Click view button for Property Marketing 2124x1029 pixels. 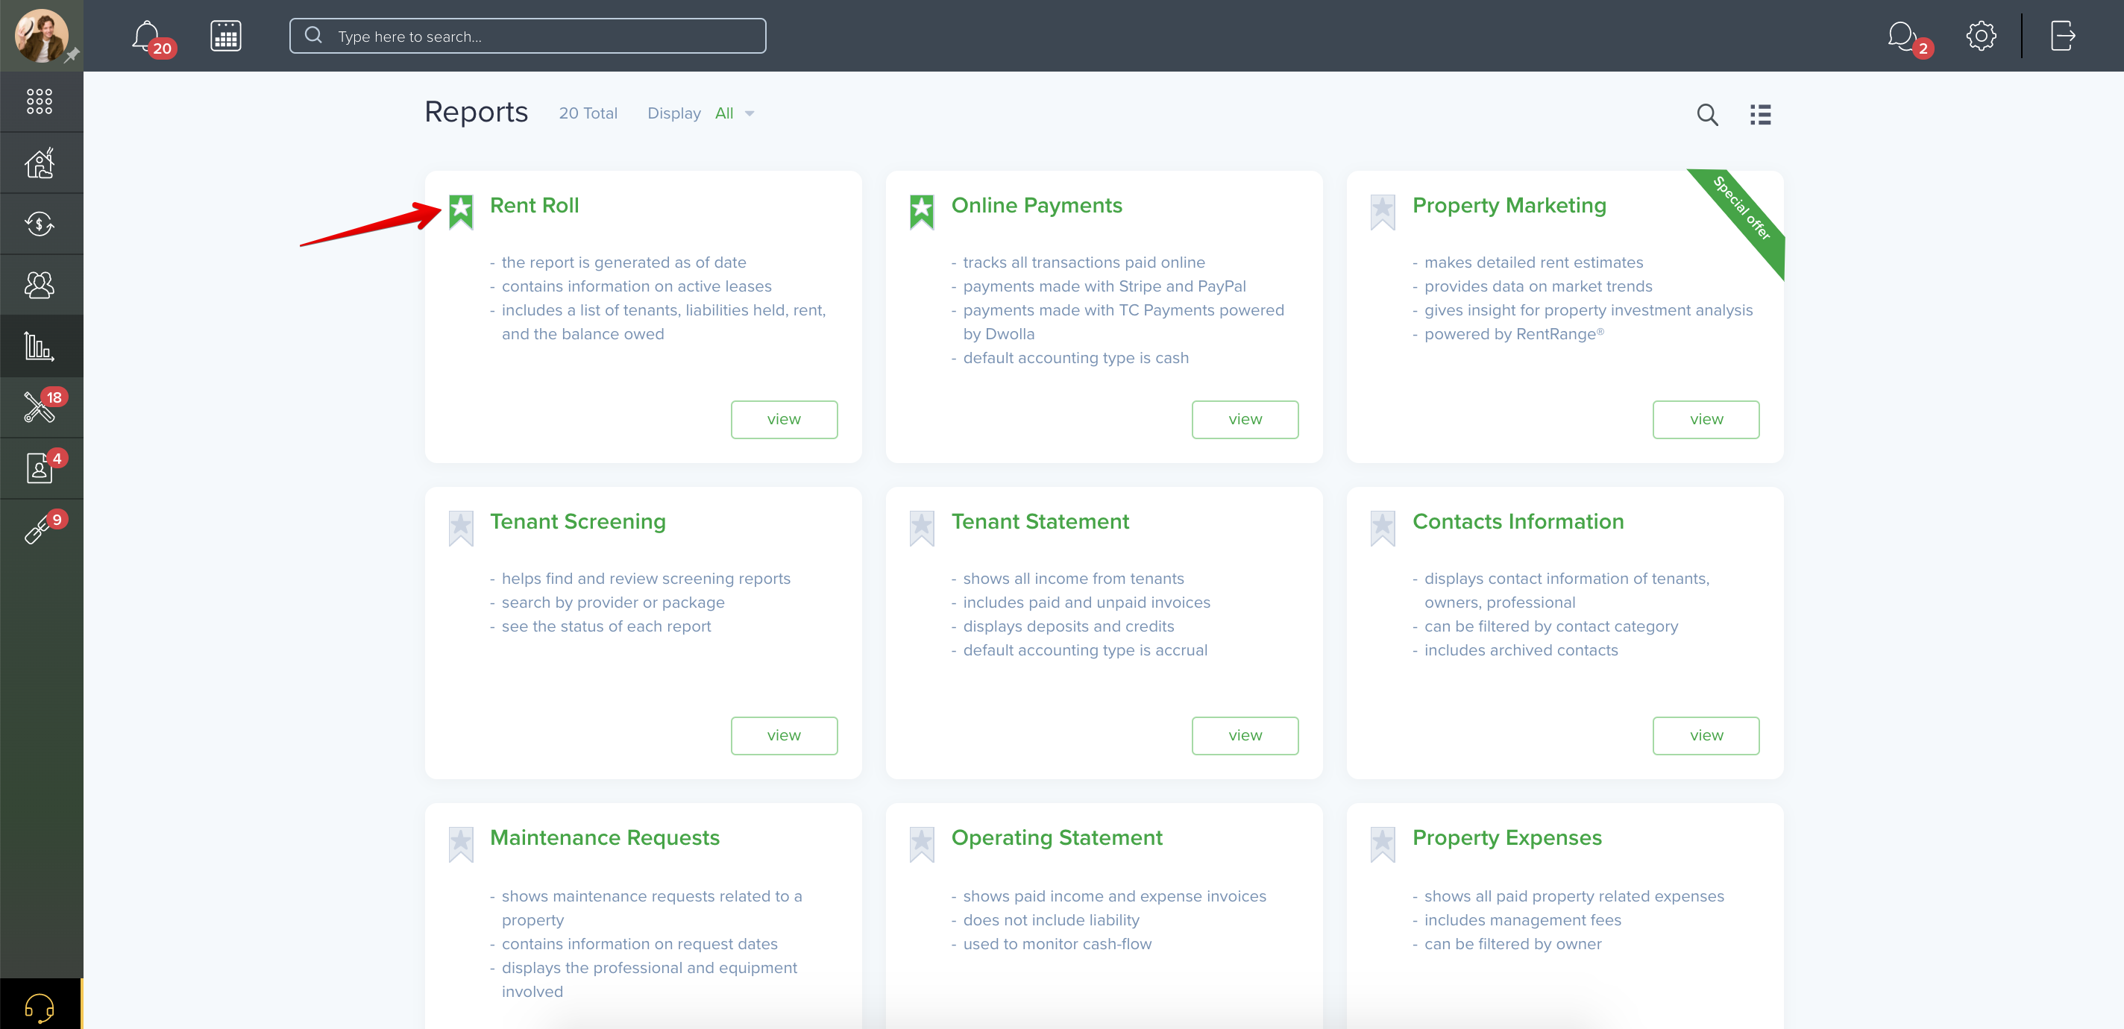[1706, 420]
